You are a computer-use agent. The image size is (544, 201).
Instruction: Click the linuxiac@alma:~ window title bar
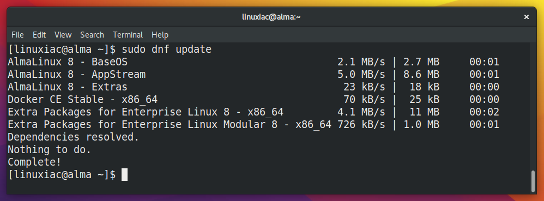pos(271,17)
